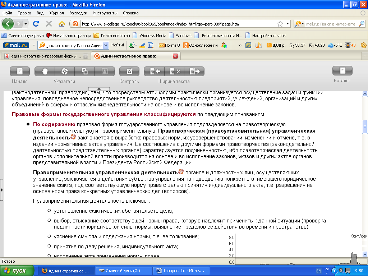Click the greyed portrait pointer icon
Screen dimensions: 368x276
tap(105, 72)
